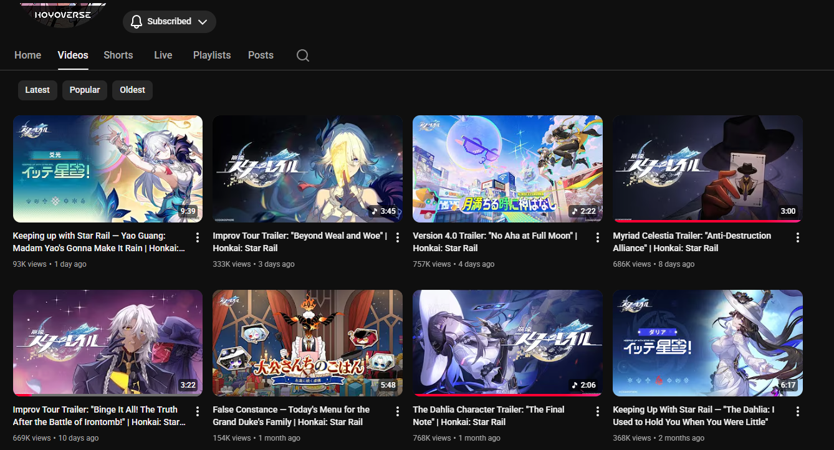Click the "368K views • 2 months ago" text
Viewport: 834px width, 450px height.
[x=659, y=438]
